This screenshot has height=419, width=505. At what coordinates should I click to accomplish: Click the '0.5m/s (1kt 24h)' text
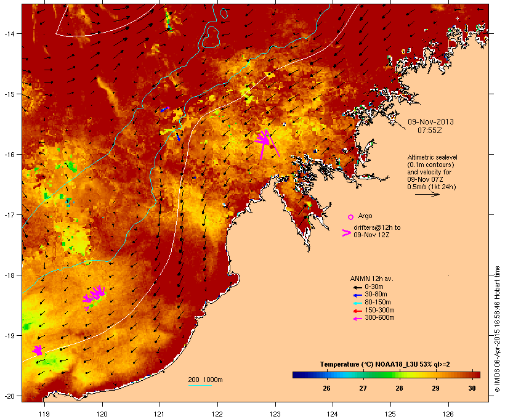432,187
